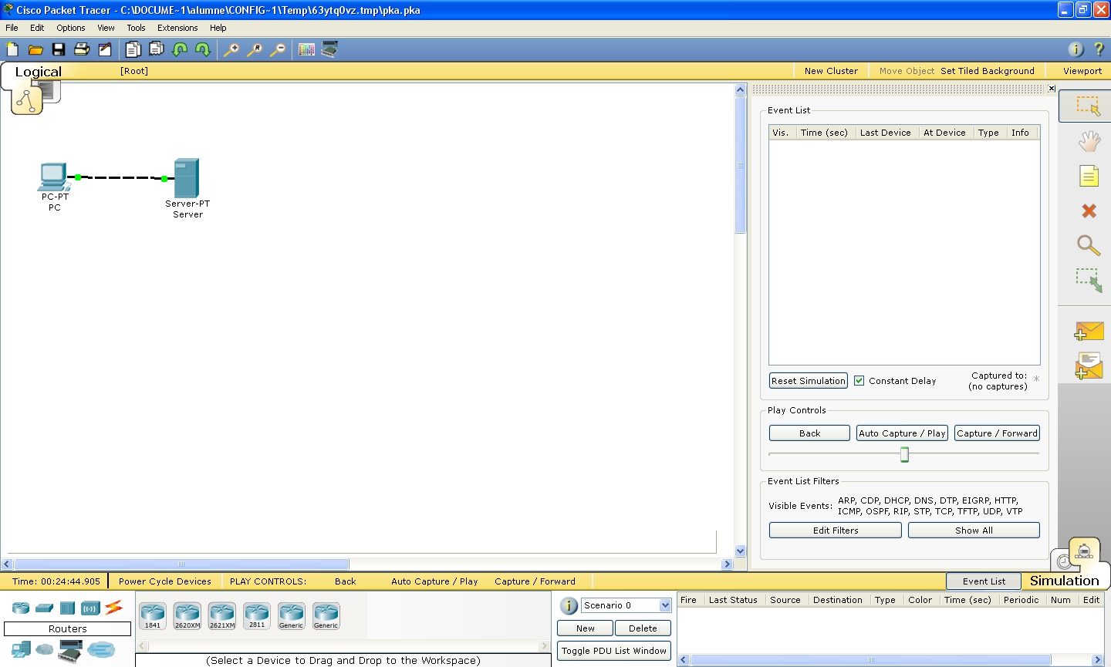Screen dimensions: 1111x667
Task: Click Power Cycle Devices
Action: click(x=164, y=581)
